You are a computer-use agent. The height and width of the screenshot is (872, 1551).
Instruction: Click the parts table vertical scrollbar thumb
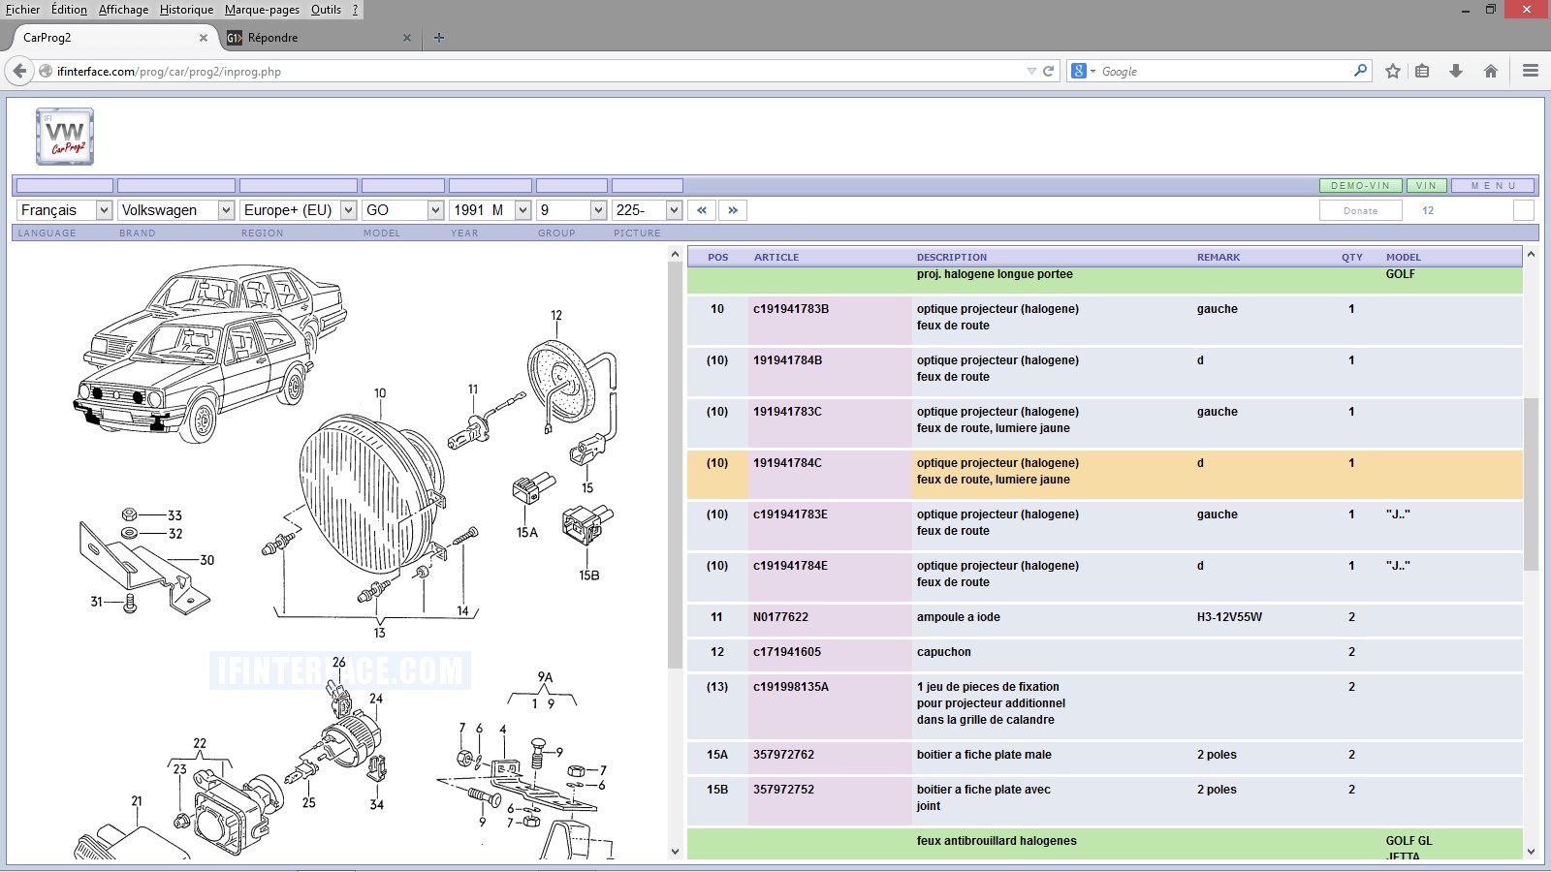coord(1531,484)
